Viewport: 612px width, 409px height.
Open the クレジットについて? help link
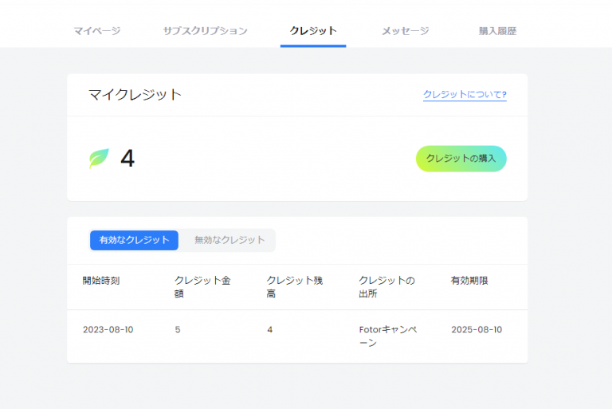point(465,95)
